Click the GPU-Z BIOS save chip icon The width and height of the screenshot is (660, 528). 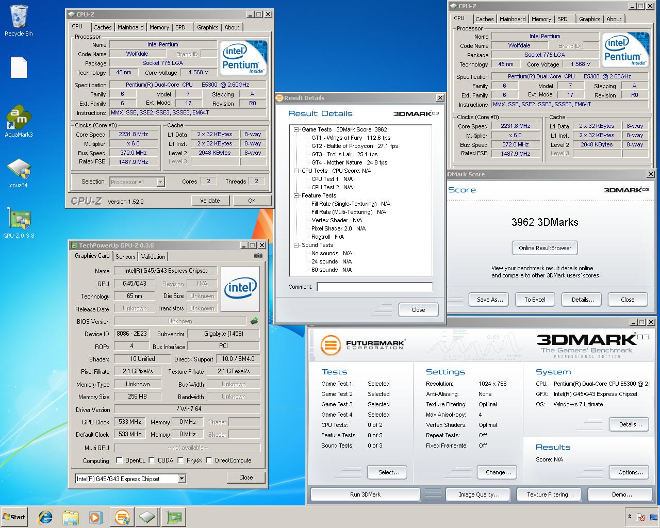254,321
